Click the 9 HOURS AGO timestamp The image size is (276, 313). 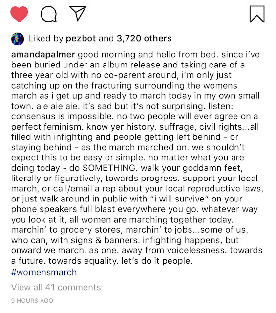point(32,301)
